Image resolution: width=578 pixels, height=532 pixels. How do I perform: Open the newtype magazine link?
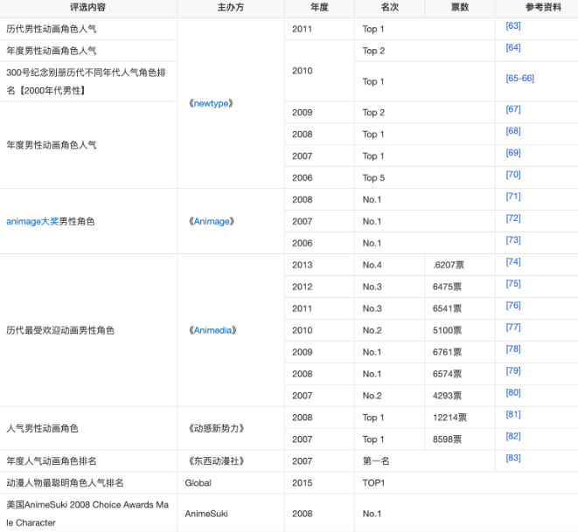[x=211, y=103]
